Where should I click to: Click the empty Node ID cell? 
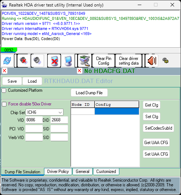point(83,111)
